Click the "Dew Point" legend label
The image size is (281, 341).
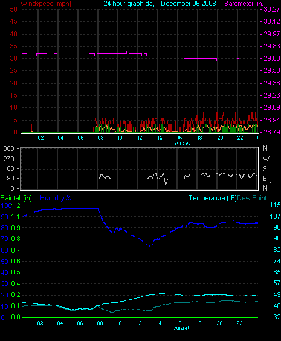pyautogui.click(x=252, y=198)
